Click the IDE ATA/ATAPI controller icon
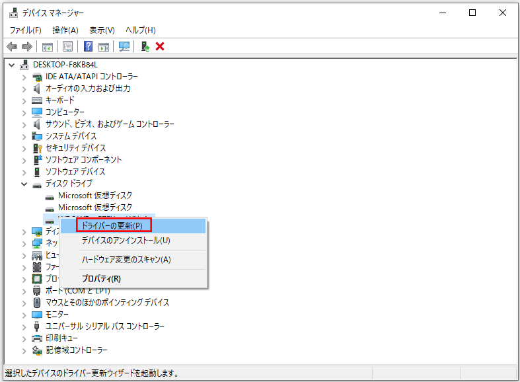The image size is (520, 382). click(x=37, y=77)
